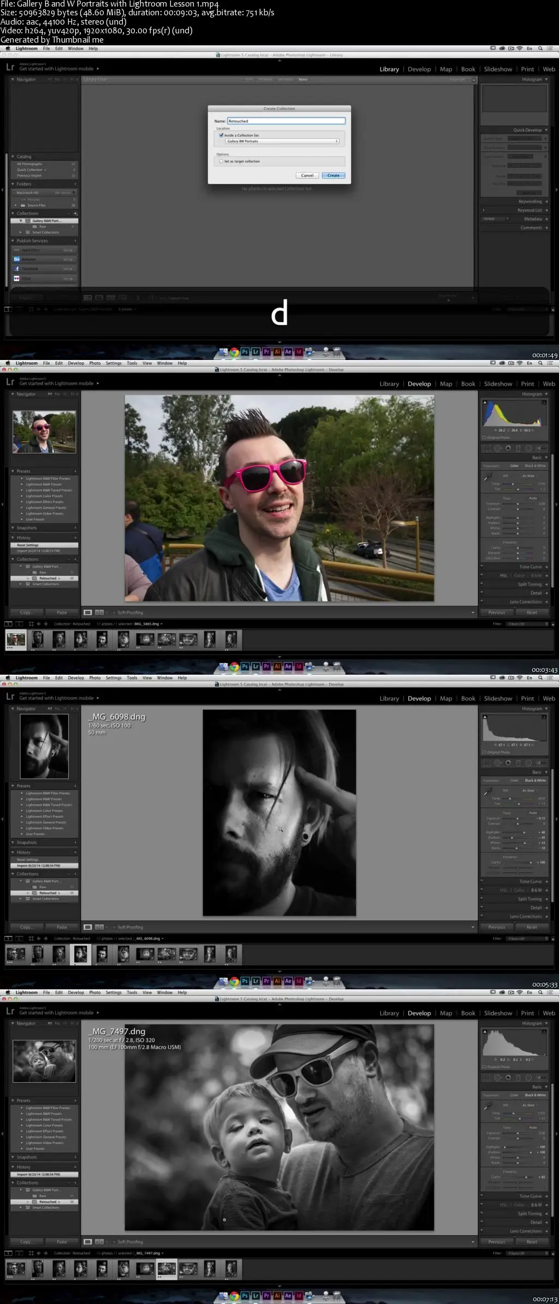Select Radial Filter tool in sunglasses photo frame

click(528, 449)
